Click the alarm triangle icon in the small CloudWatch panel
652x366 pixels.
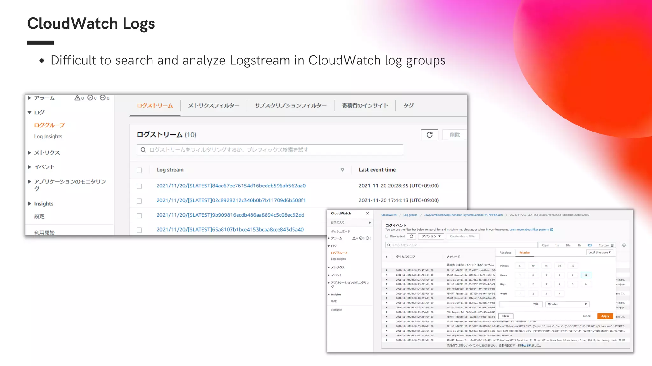[354, 238]
